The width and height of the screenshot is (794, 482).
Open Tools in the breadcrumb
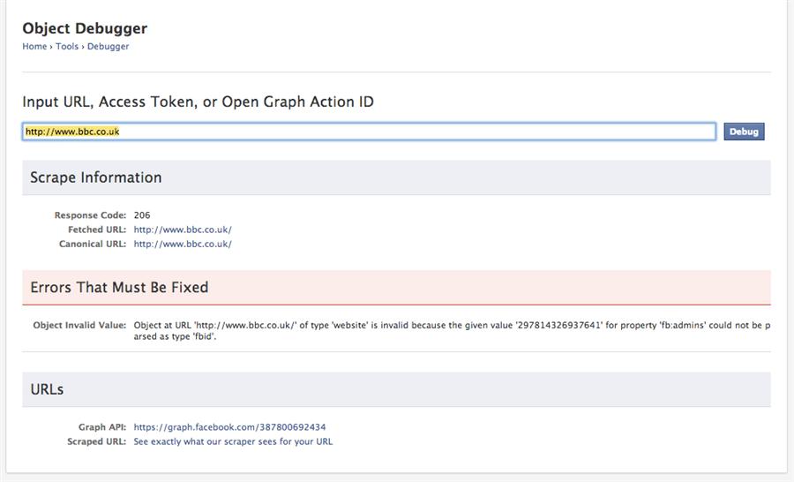67,47
